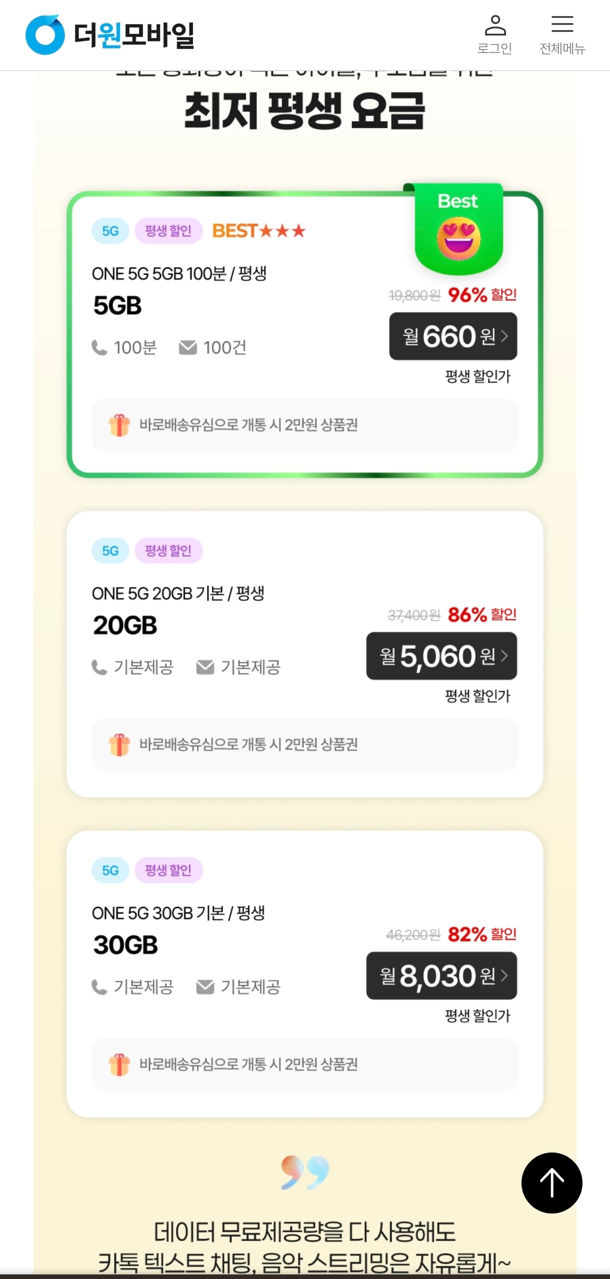Open the ONE 5G 20GB 기본 plan title
This screenshot has height=1279, width=610.
pos(178,593)
